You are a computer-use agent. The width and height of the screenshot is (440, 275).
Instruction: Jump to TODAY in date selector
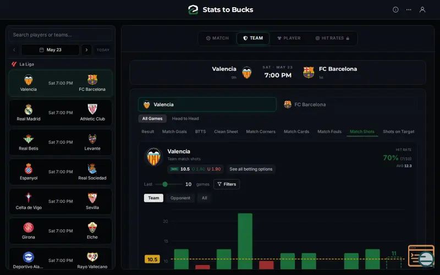(103, 50)
